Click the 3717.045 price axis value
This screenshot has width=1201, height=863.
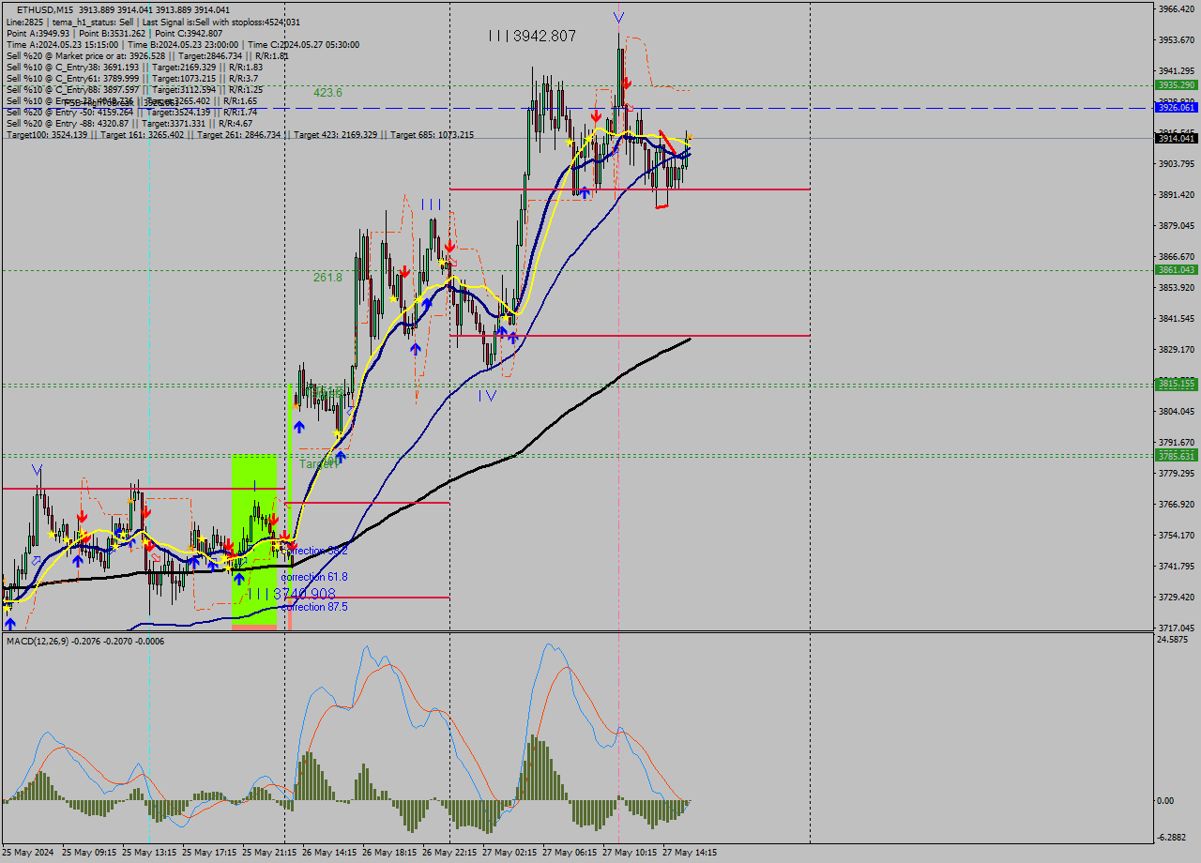coord(1176,628)
